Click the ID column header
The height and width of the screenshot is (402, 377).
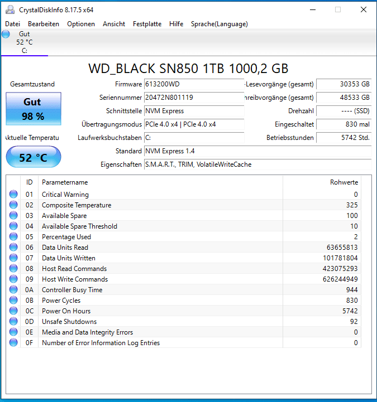tap(29, 182)
